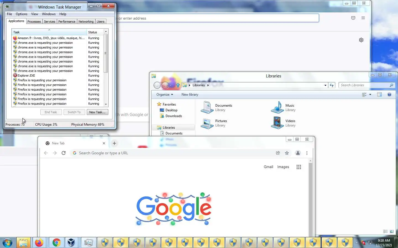
Task: Sort by the Status column header
Action: [95, 32]
